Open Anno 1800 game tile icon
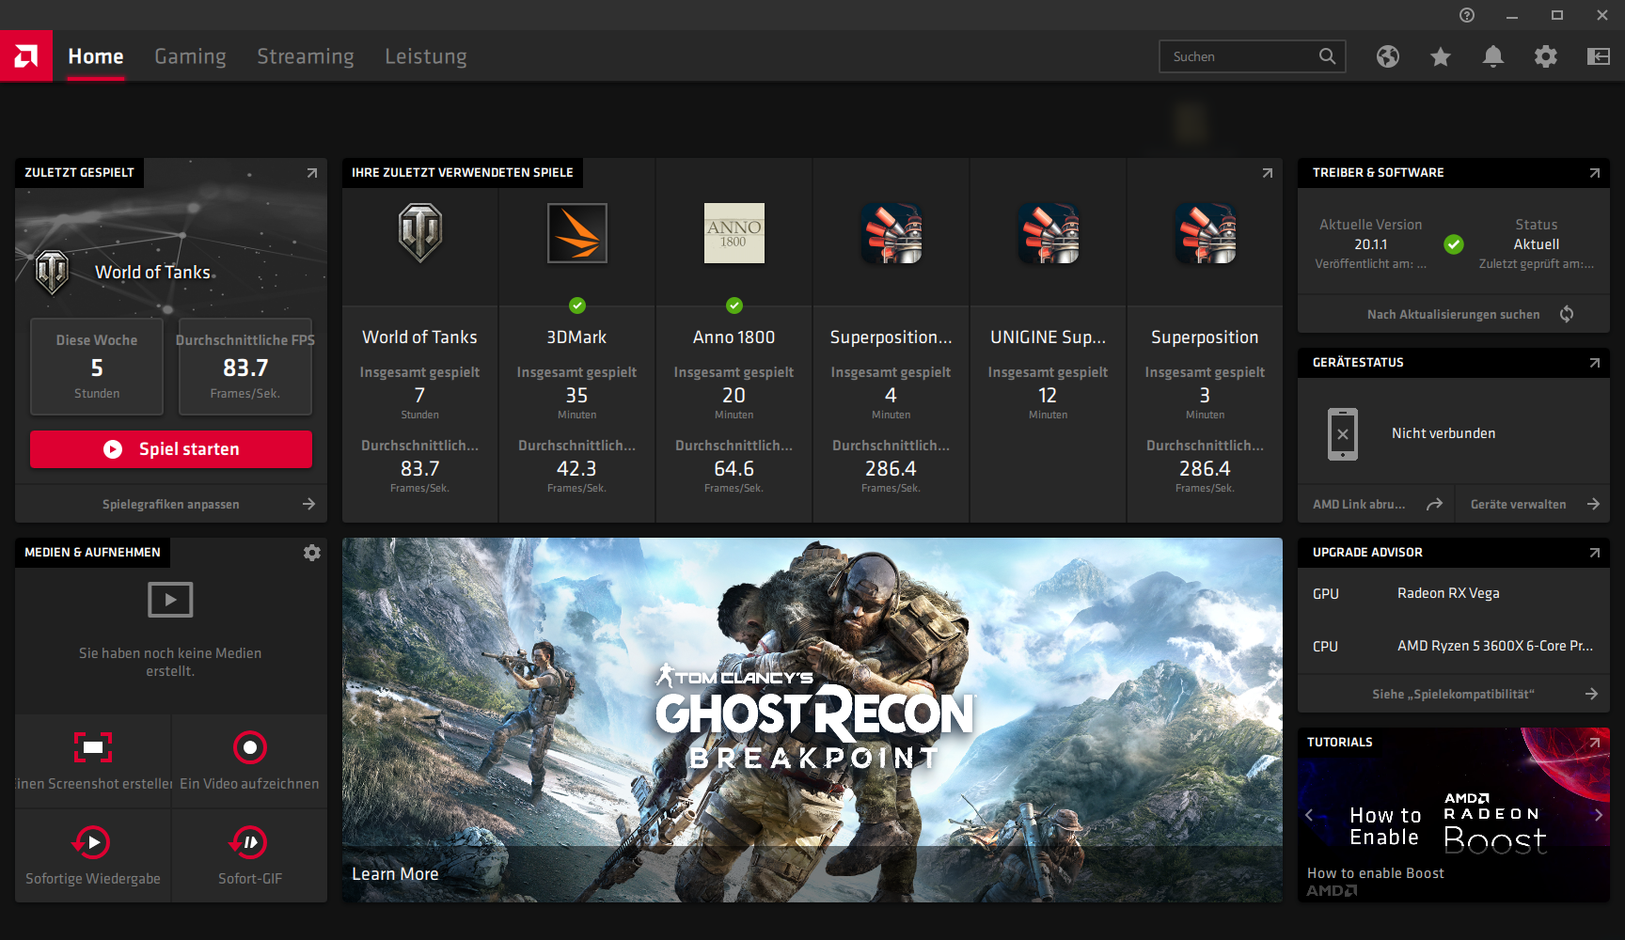 click(x=734, y=233)
